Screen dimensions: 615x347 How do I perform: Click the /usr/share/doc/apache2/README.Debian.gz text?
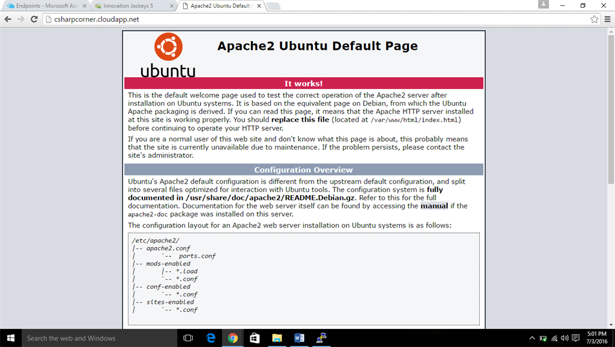tap(270, 198)
